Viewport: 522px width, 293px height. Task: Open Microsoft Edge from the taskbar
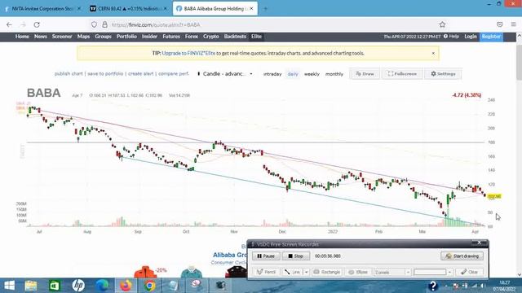click(x=102, y=286)
